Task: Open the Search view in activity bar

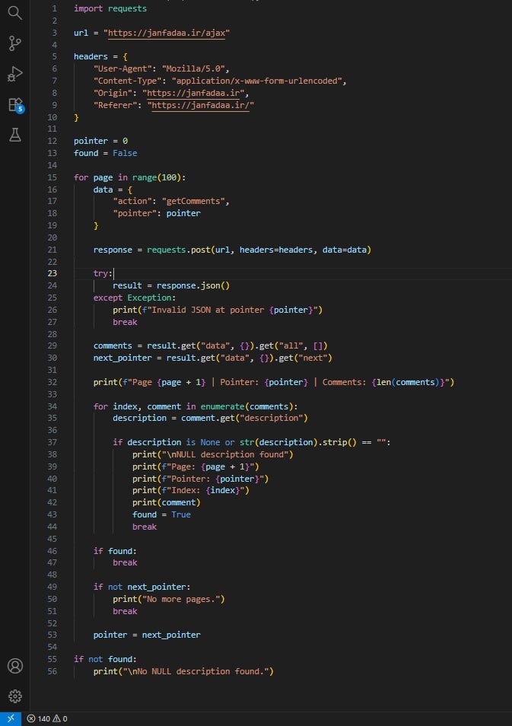Action: pyautogui.click(x=14, y=13)
